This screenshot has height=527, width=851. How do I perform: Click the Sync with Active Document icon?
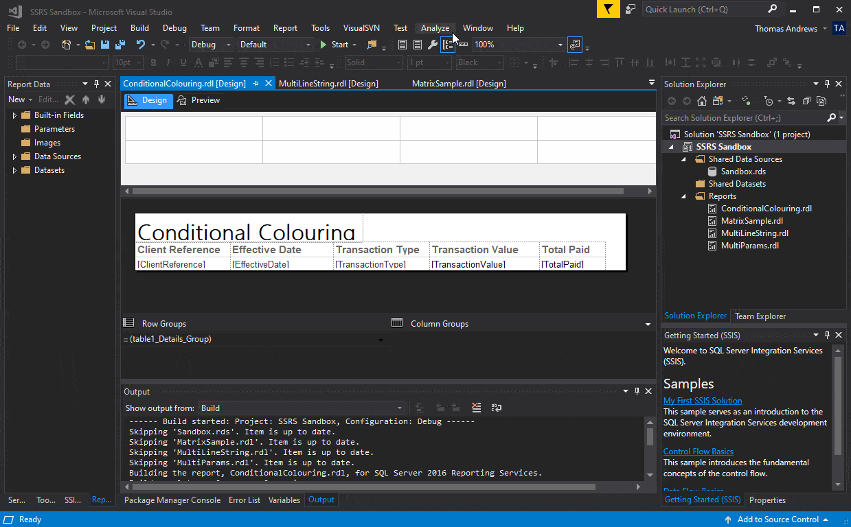pyautogui.click(x=792, y=101)
